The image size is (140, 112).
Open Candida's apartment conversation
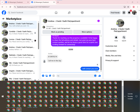(x=19, y=33)
